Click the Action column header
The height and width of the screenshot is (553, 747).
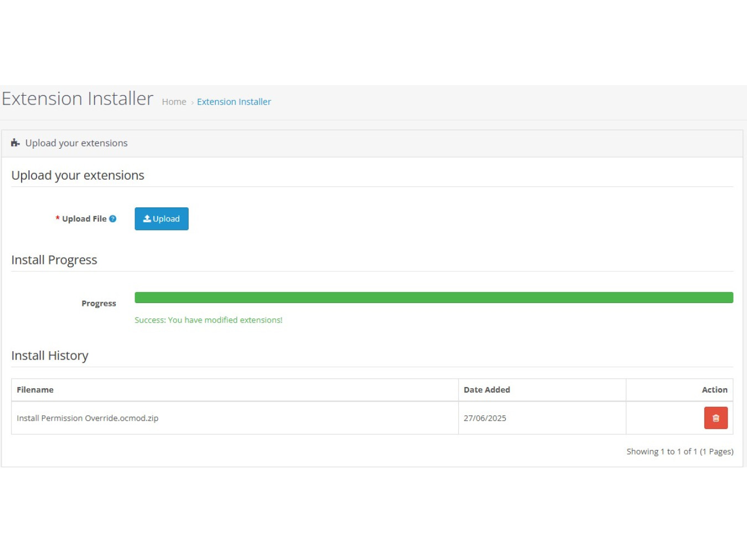click(x=714, y=390)
